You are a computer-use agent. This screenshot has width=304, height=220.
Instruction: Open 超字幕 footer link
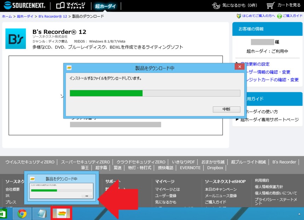coord(101,168)
